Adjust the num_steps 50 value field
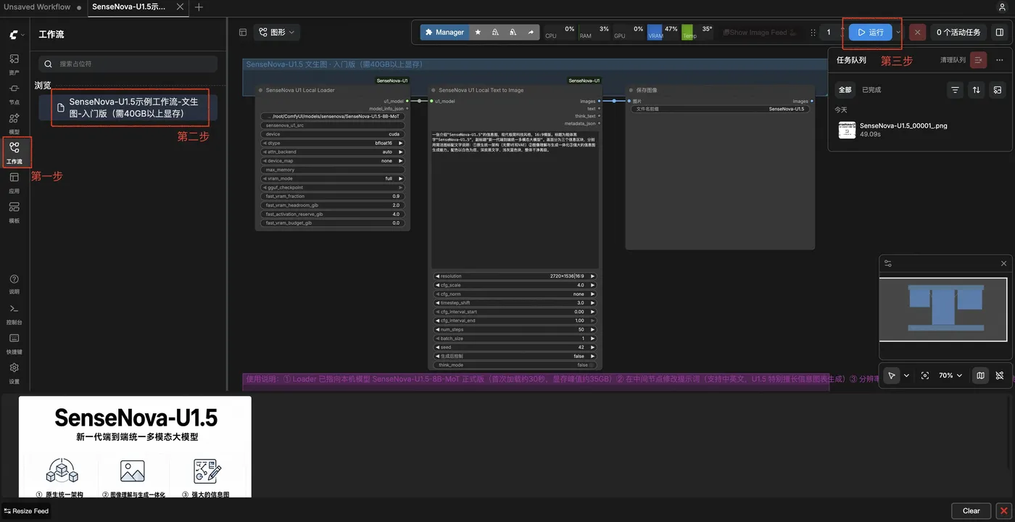 pos(515,330)
